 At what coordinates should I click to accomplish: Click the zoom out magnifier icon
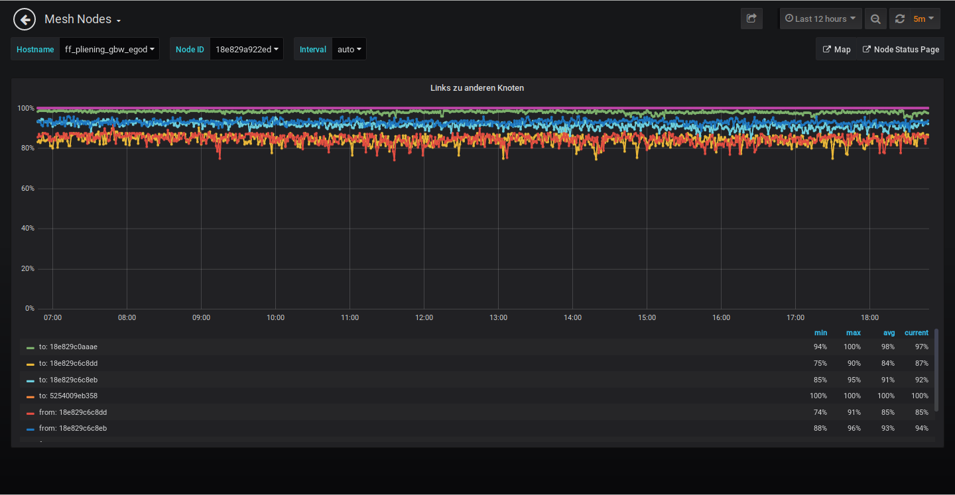[x=875, y=19]
